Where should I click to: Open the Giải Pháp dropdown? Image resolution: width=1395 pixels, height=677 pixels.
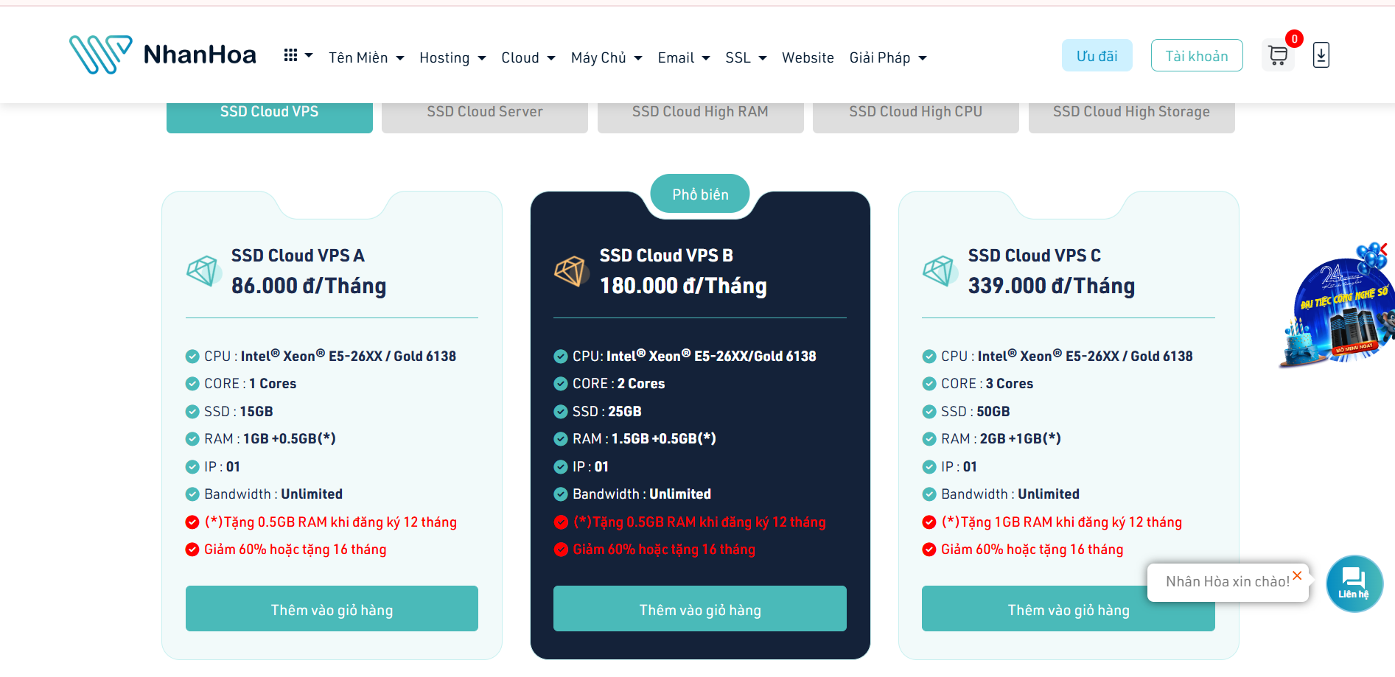point(887,57)
